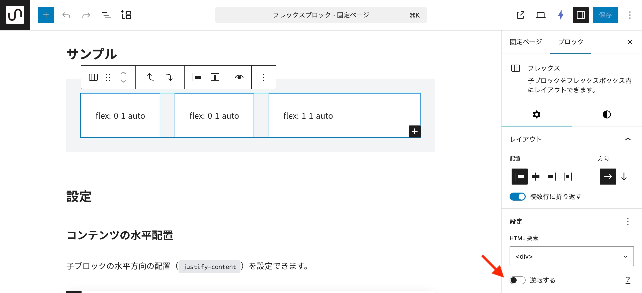The width and height of the screenshot is (642, 293).
Task: Collapse the レイアウト panel section
Action: [x=628, y=139]
